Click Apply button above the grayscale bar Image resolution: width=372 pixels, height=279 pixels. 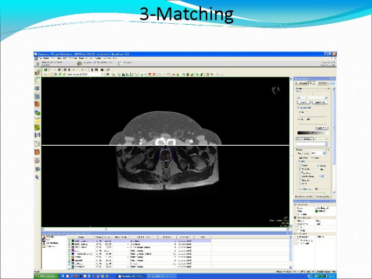click(x=322, y=128)
